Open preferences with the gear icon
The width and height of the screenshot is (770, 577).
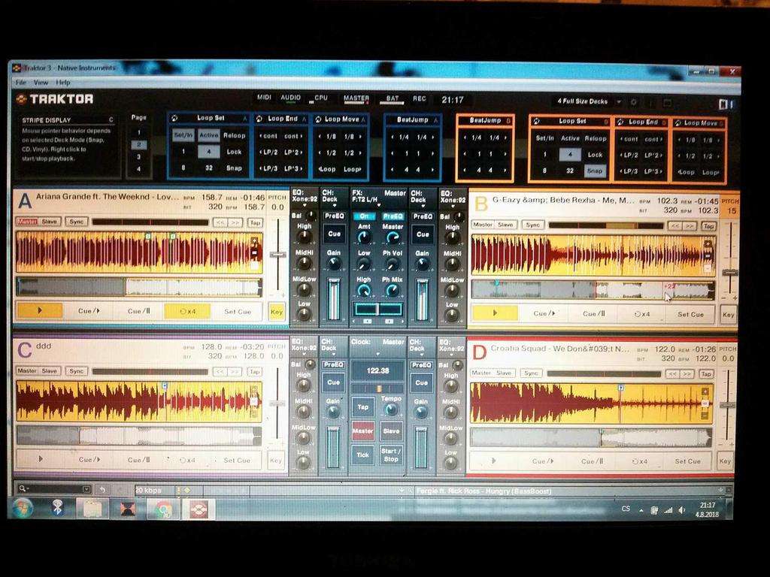coord(634,102)
